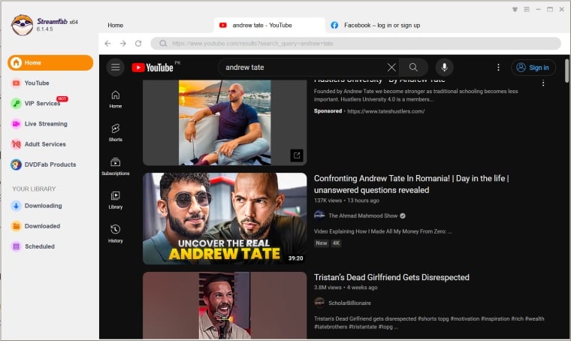Open VIP Services in the sidebar
The image size is (571, 341).
tap(42, 104)
